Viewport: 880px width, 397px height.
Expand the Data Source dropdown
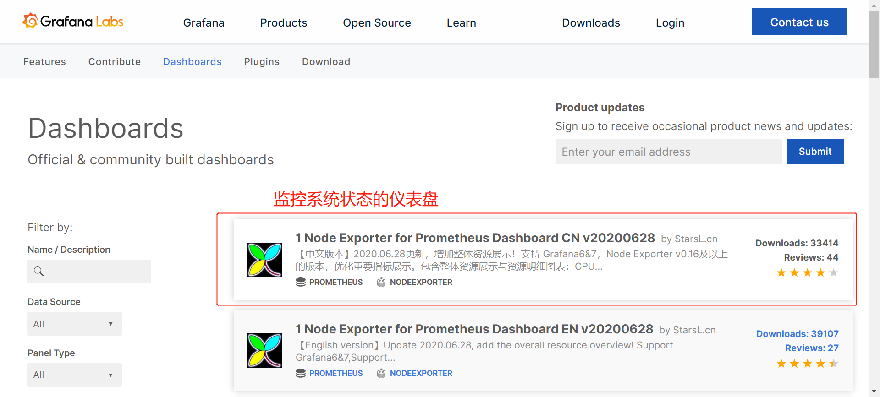pyautogui.click(x=75, y=324)
